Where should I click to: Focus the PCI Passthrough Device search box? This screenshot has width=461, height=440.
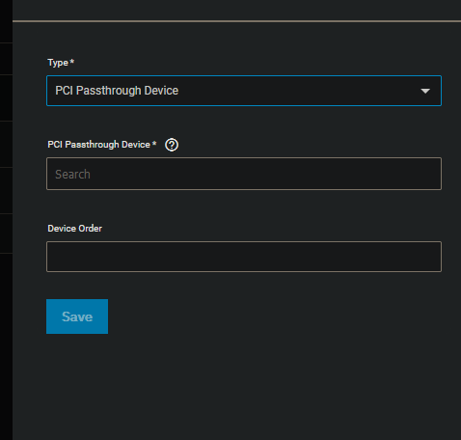244,174
